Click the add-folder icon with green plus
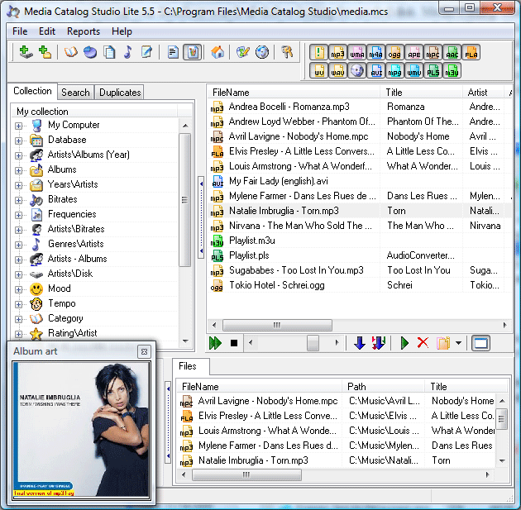This screenshot has height=510, width=521. (45, 52)
